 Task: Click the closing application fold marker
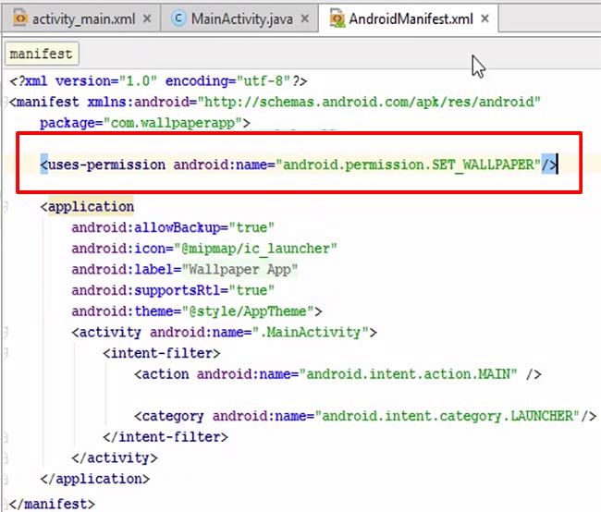tap(6, 479)
